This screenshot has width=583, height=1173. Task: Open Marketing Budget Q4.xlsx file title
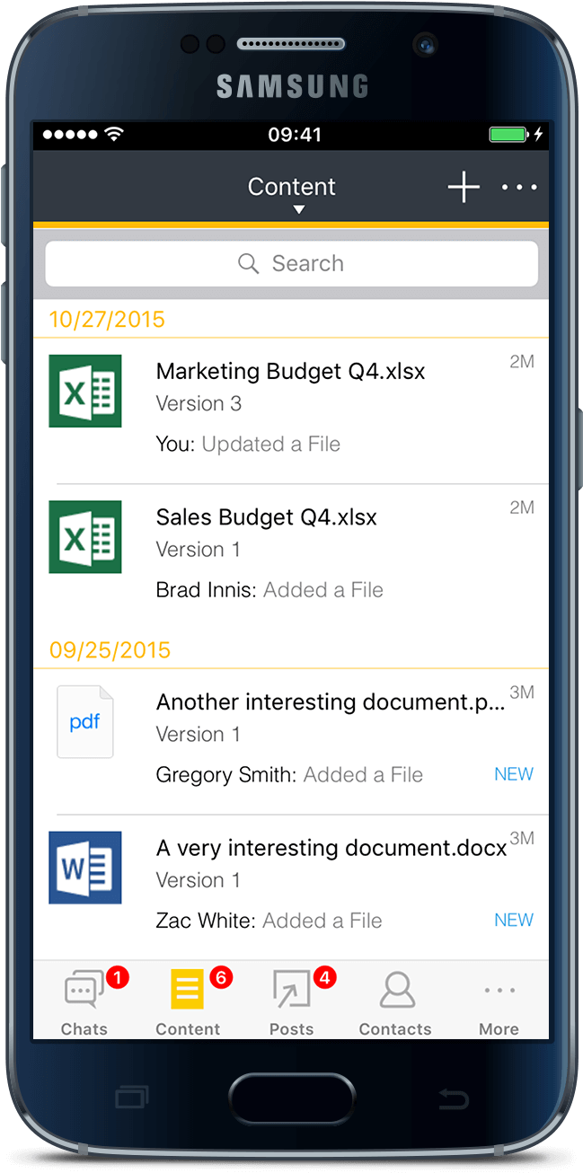point(290,371)
